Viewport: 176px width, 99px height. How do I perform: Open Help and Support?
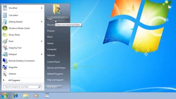click(x=55, y=80)
